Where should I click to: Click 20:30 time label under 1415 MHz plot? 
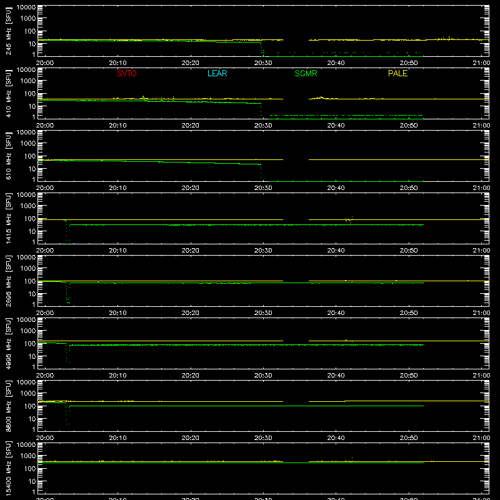pos(263,251)
